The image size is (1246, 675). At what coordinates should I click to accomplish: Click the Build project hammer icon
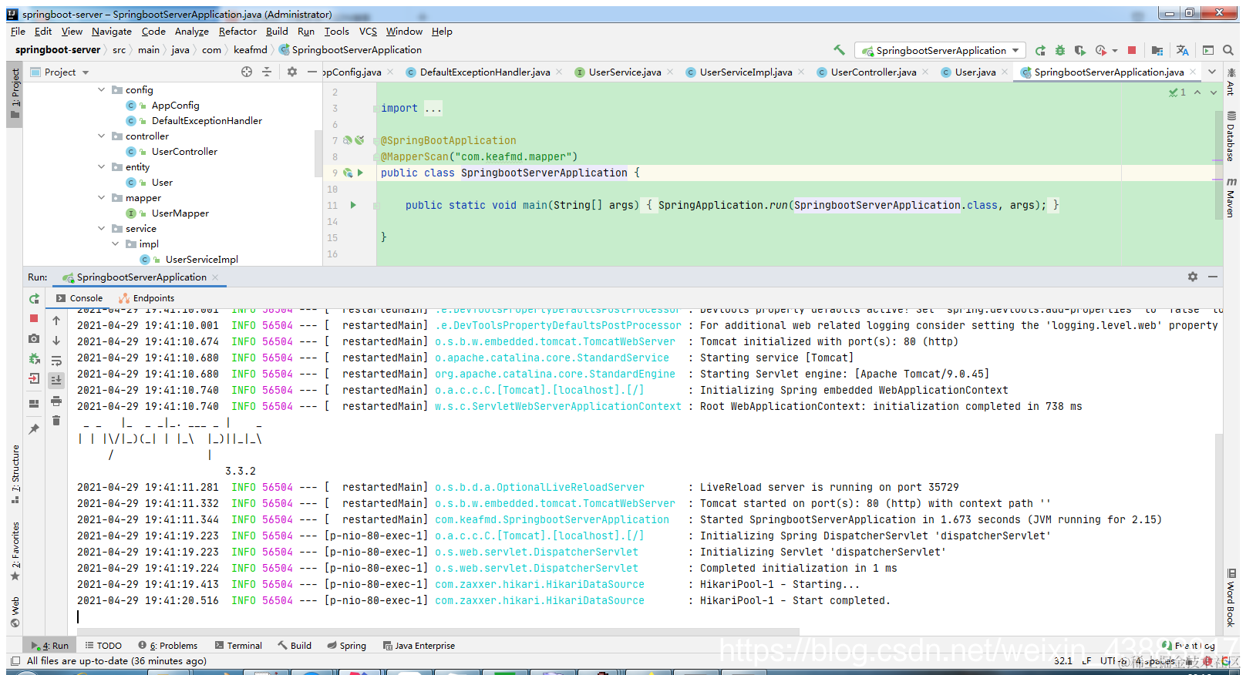pos(839,50)
